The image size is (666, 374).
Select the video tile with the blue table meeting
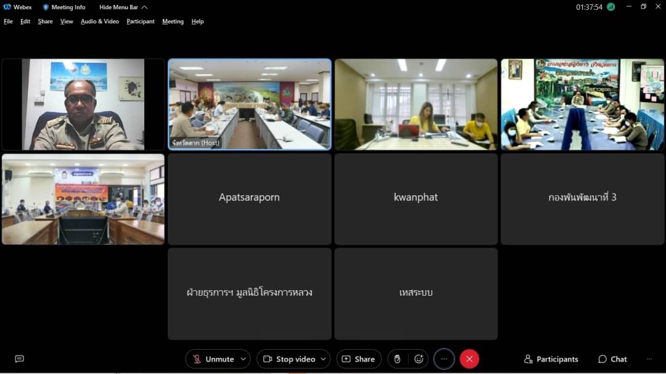pos(582,104)
